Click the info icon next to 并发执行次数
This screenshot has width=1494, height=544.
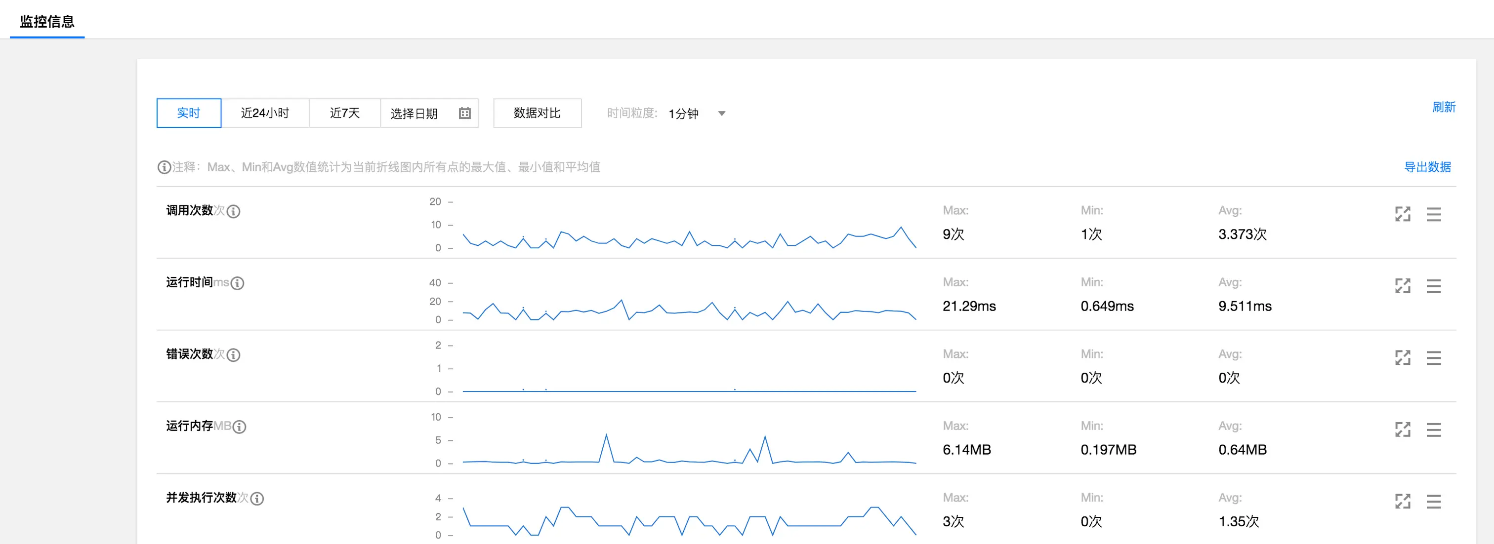click(x=257, y=499)
